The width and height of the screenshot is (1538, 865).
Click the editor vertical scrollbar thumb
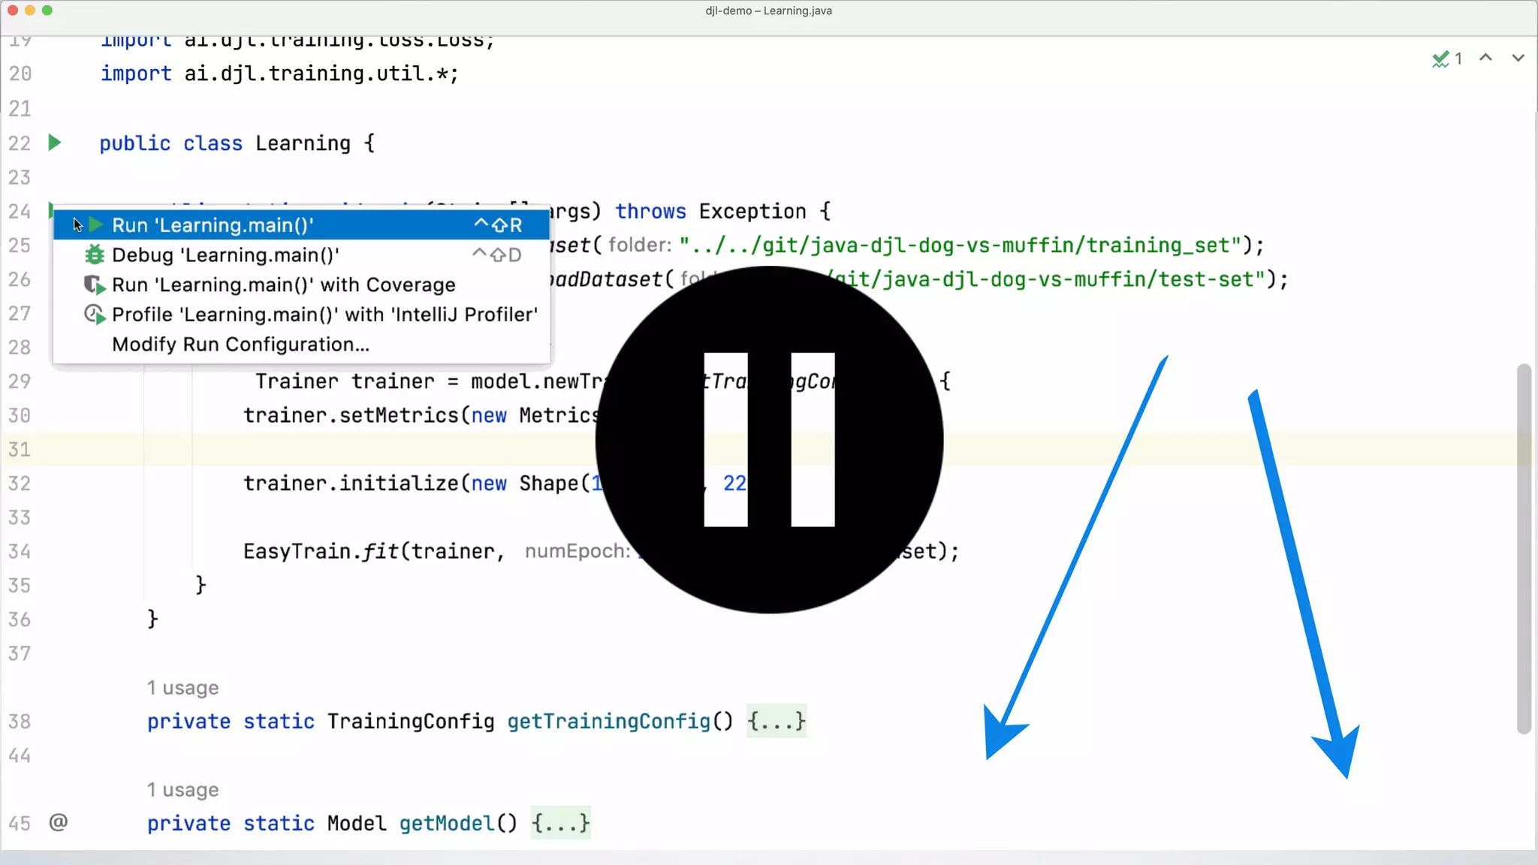tap(1524, 548)
